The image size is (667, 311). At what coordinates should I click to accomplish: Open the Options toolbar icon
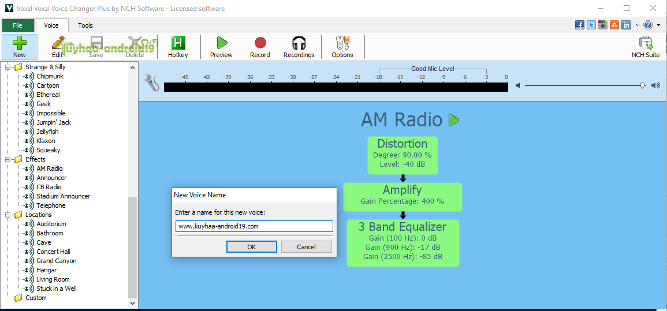342,43
